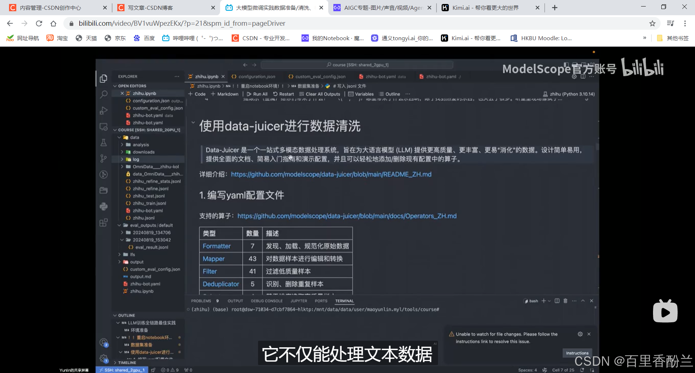
Task: Click editor navigate back arrow
Action: 245,65
